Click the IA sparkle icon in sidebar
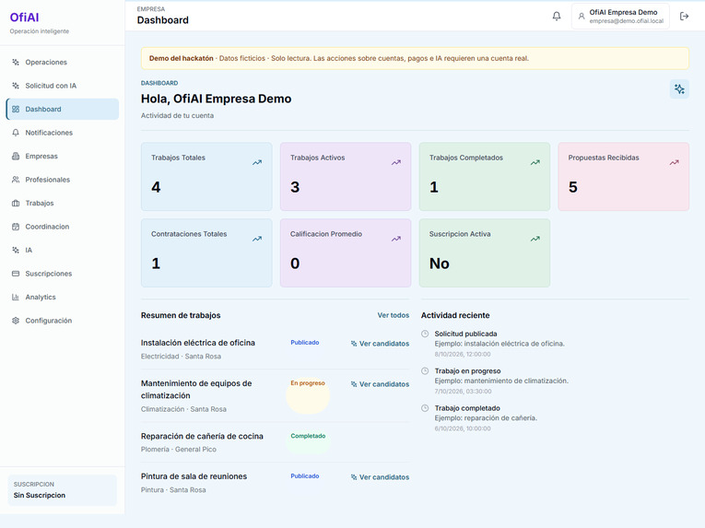The image size is (705, 528). (16, 250)
